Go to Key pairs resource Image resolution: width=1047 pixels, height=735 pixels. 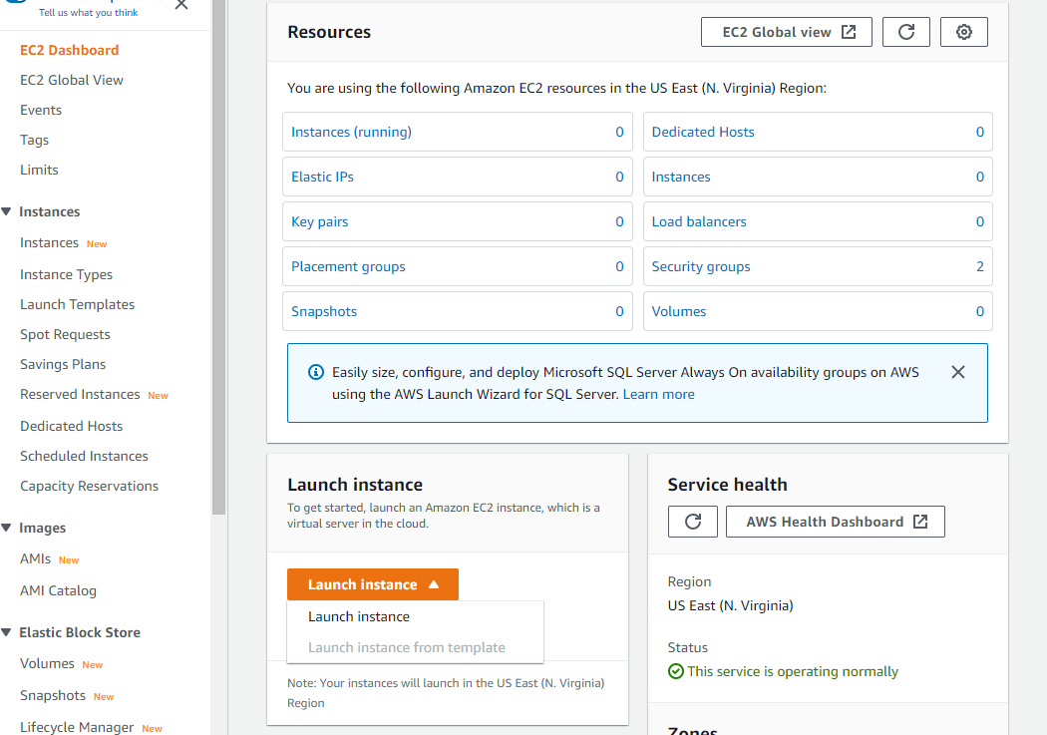pos(319,221)
